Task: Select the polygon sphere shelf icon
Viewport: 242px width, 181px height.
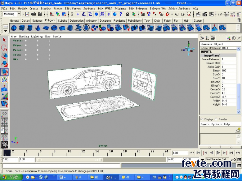Action: point(14,28)
